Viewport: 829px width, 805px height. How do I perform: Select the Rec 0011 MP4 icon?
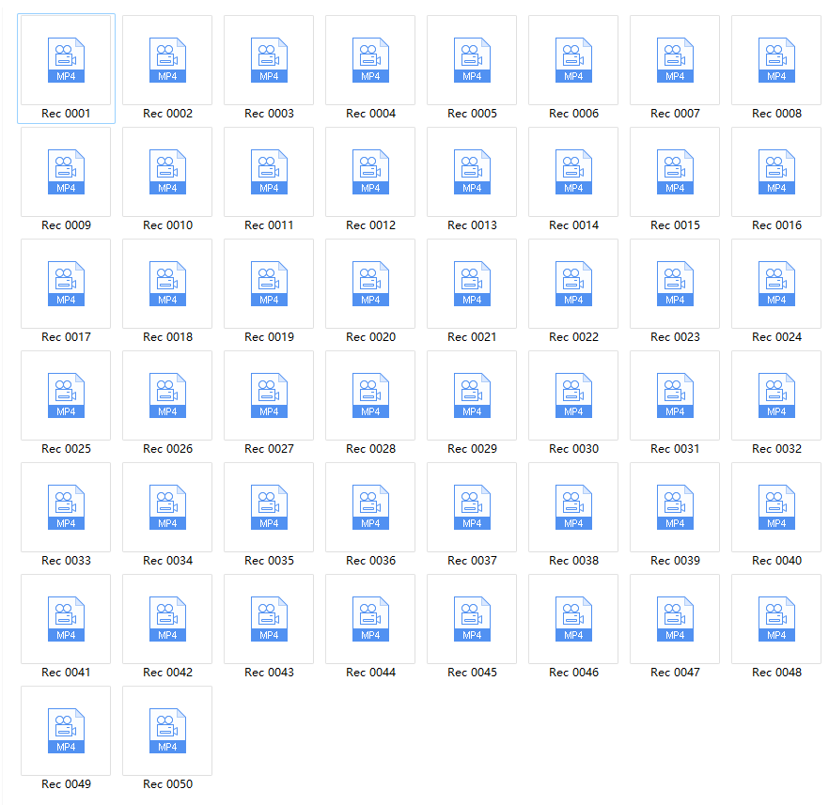pos(269,172)
